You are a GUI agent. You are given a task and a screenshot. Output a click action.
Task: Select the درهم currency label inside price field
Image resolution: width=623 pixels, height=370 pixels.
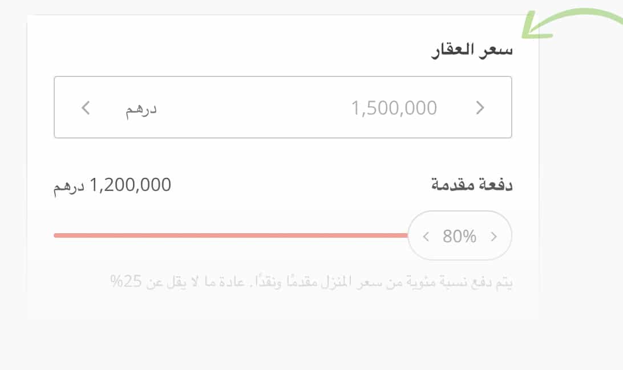click(141, 109)
